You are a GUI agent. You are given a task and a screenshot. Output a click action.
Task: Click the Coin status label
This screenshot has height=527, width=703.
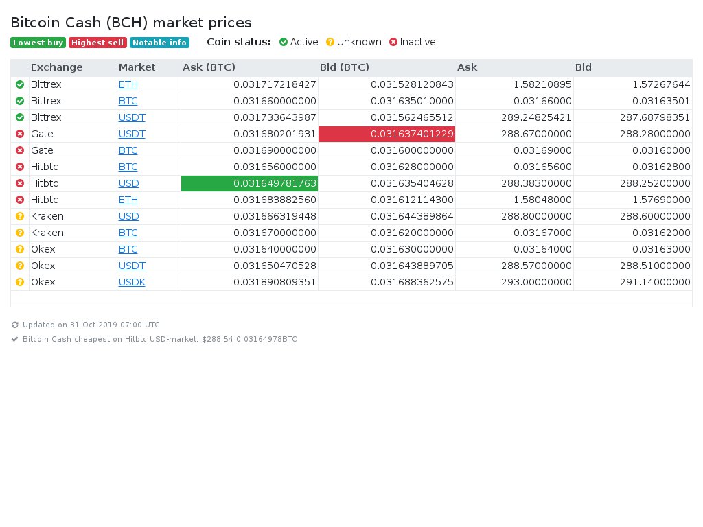tap(238, 42)
